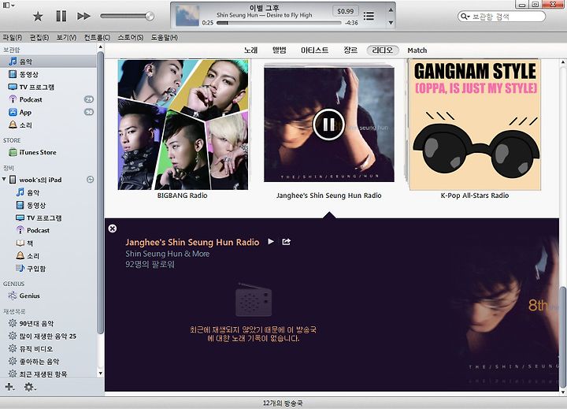Screen dimensions: 567x409
Task: Click the main content scrollbar thumb
Action: tap(563, 336)
